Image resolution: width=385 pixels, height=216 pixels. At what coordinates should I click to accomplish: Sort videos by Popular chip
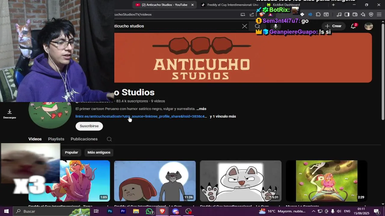(72, 152)
